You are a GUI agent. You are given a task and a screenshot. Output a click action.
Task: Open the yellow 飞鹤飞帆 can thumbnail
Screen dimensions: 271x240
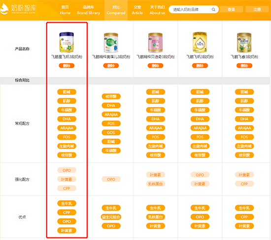click(x=200, y=42)
